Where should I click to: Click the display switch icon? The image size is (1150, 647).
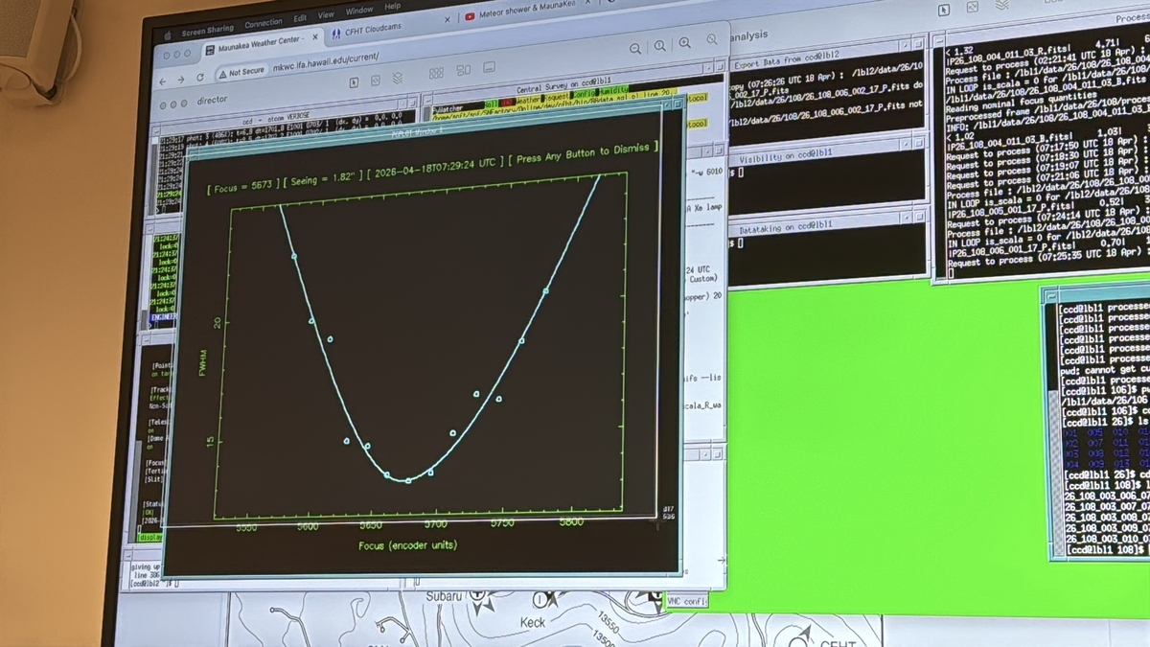463,70
